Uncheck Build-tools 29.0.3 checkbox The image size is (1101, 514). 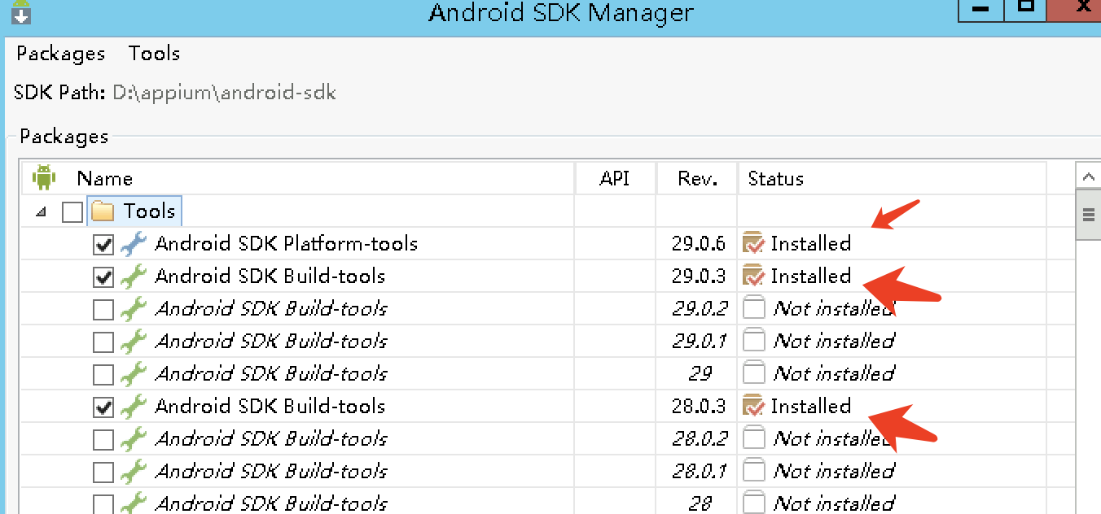coord(103,277)
